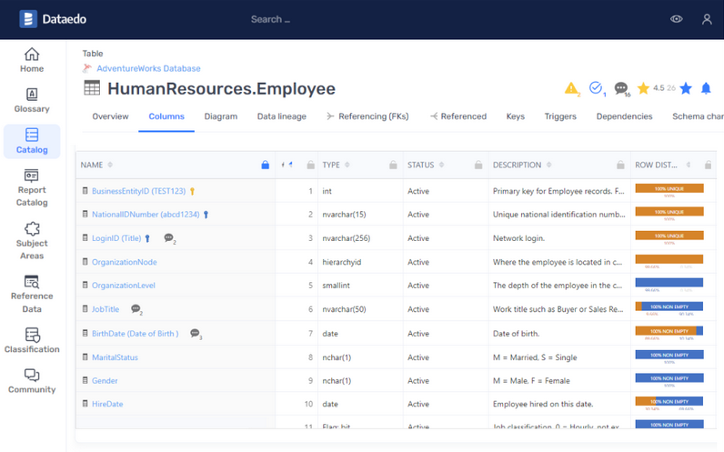Switch to the Keys tab
The width and height of the screenshot is (724, 452).
[x=516, y=116]
